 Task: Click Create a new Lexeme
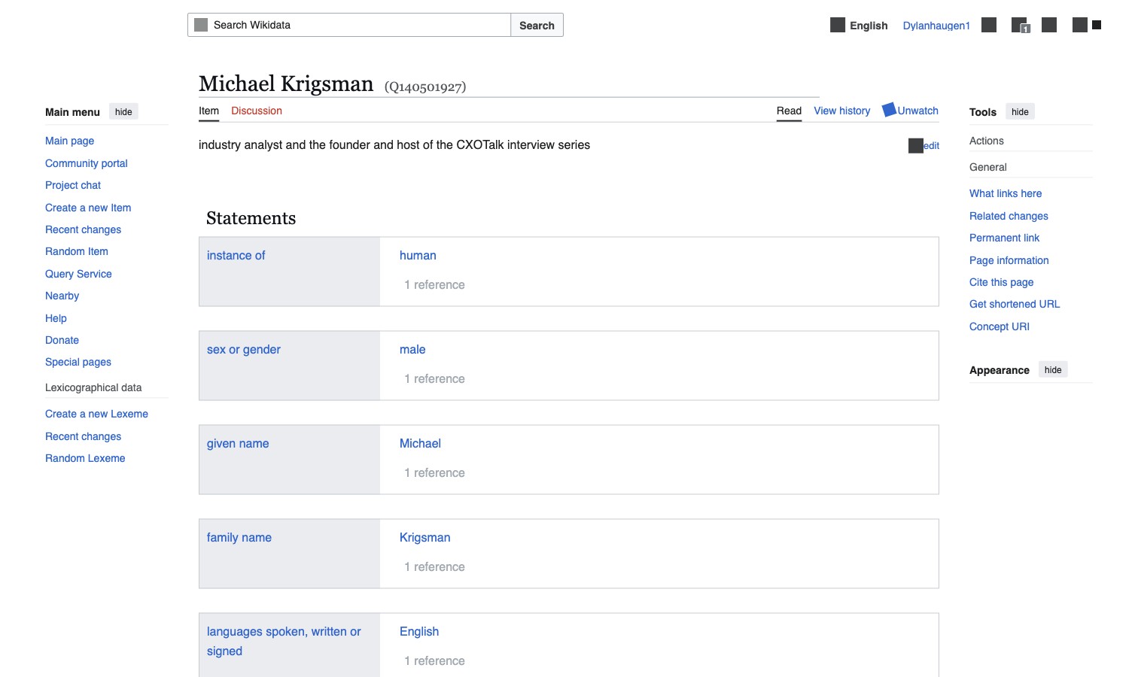pos(96,414)
